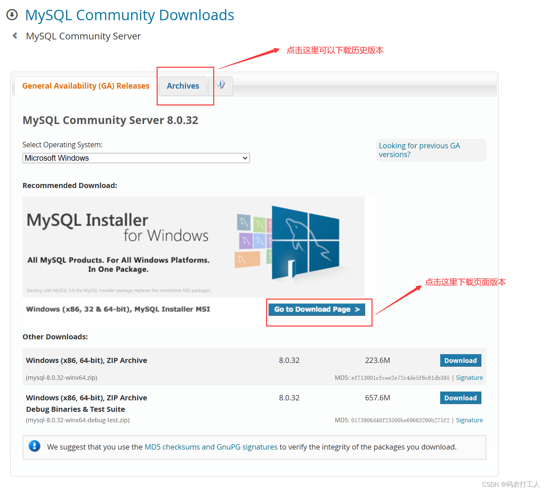Click Go to Download Page button
This screenshot has height=491, width=545.
317,309
